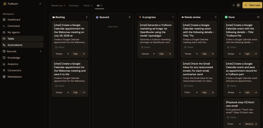Open High priority dropdown on ad image task
The image size is (263, 128).
(x=164, y=54)
